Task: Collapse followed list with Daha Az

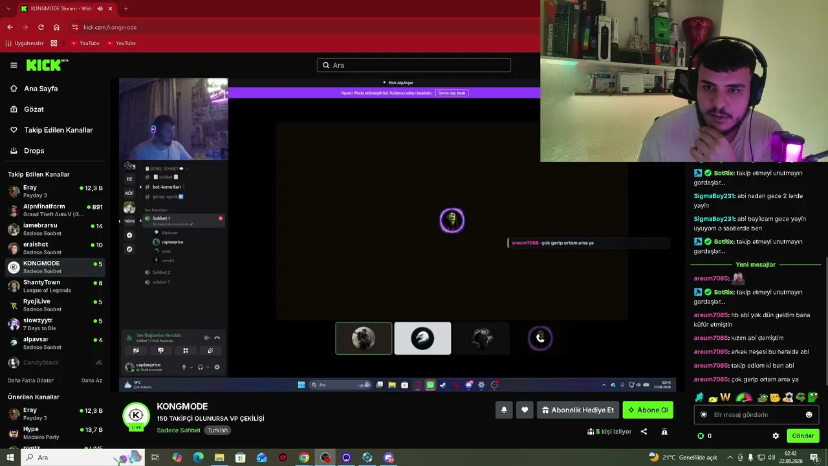Action: (92, 381)
